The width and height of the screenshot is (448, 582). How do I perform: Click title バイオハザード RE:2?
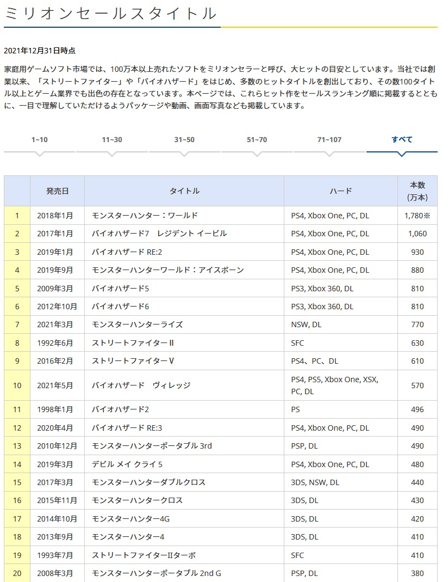(x=127, y=252)
